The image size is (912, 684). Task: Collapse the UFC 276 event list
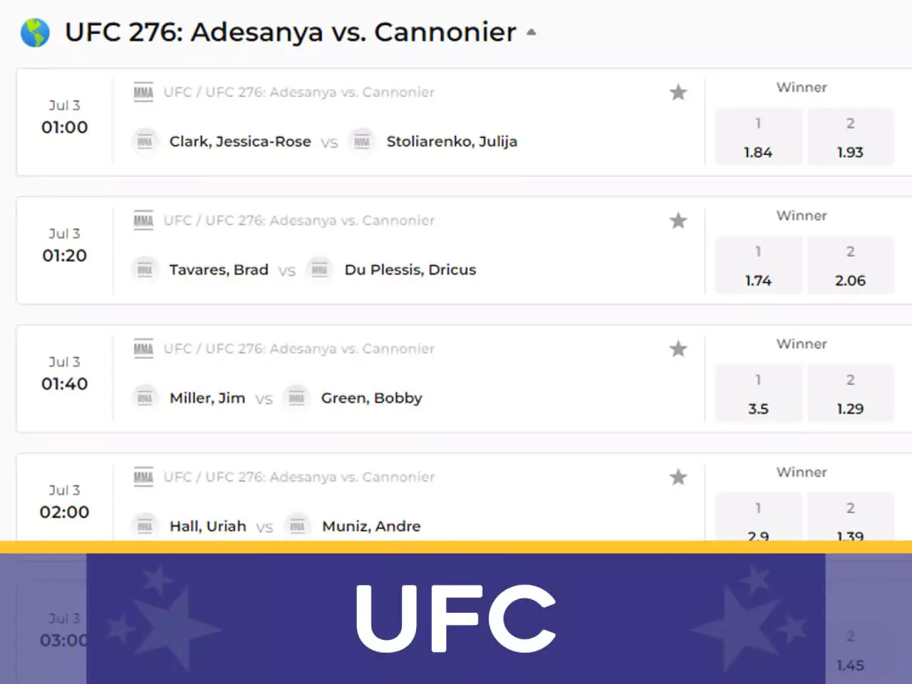point(531,32)
